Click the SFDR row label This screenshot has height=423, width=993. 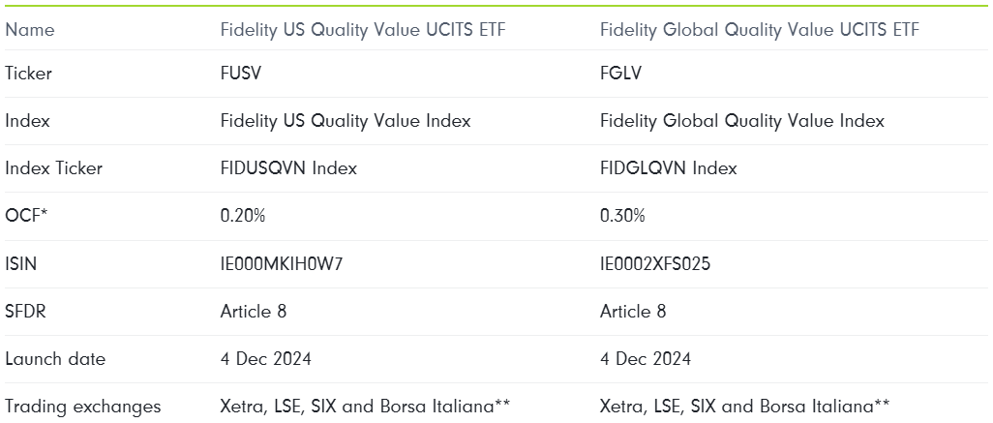[x=25, y=312]
